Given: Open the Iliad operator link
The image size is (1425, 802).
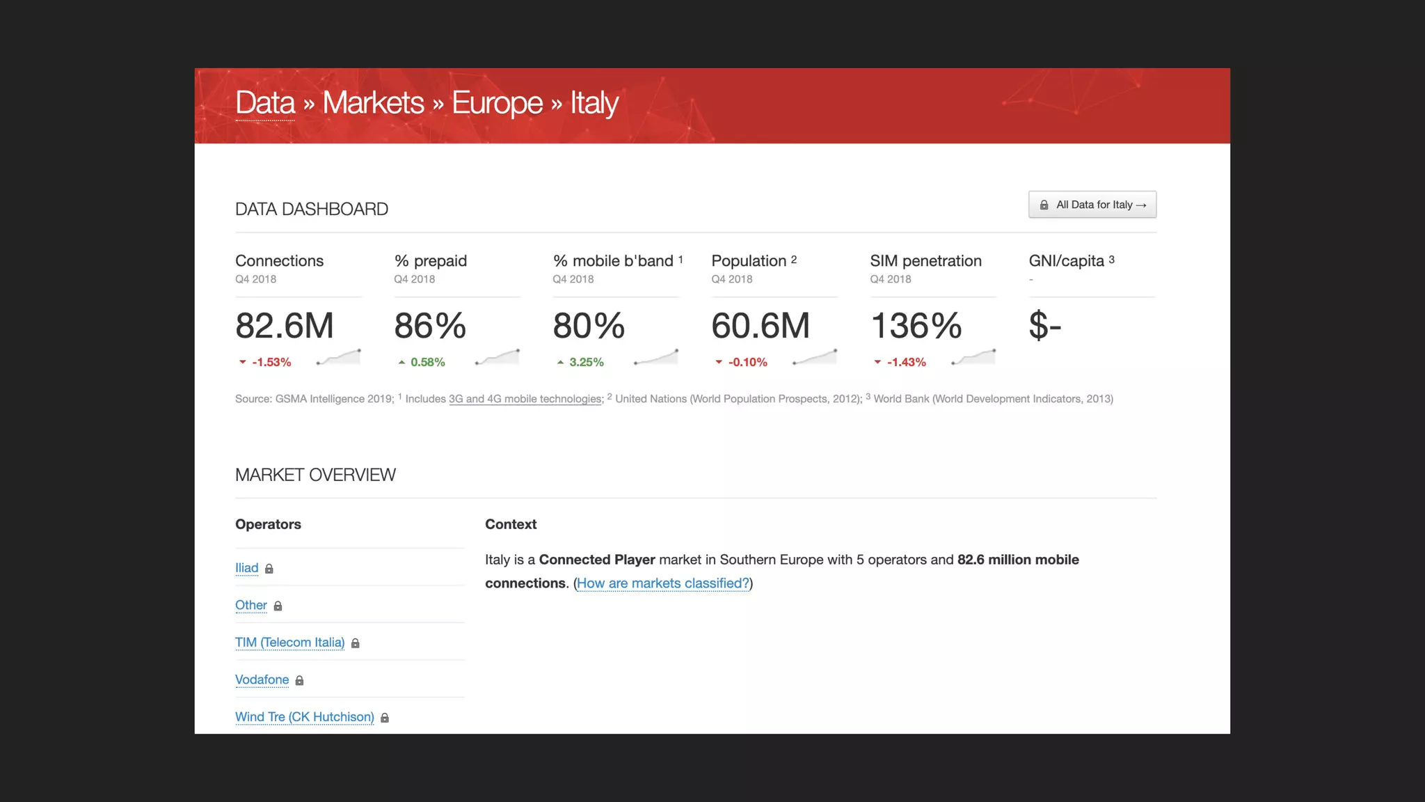Looking at the screenshot, I should click(x=246, y=568).
